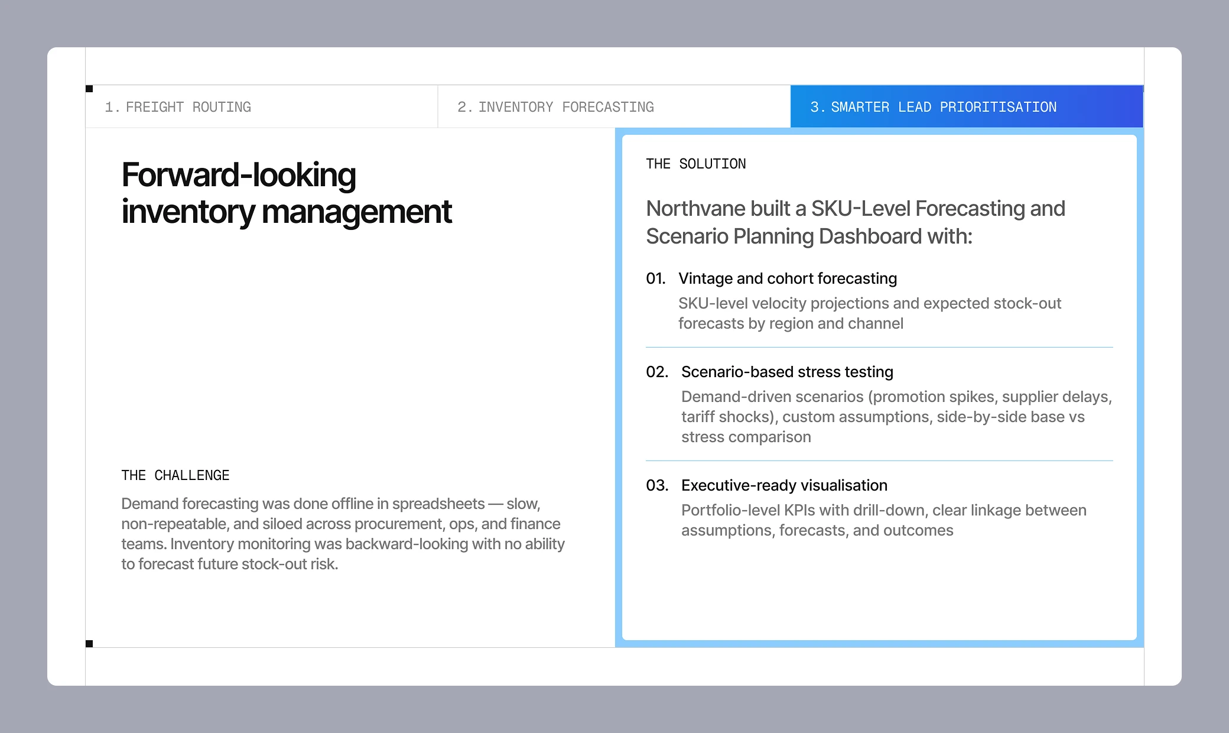
Task: Select Executive-ready visualisation item
Action: [784, 485]
